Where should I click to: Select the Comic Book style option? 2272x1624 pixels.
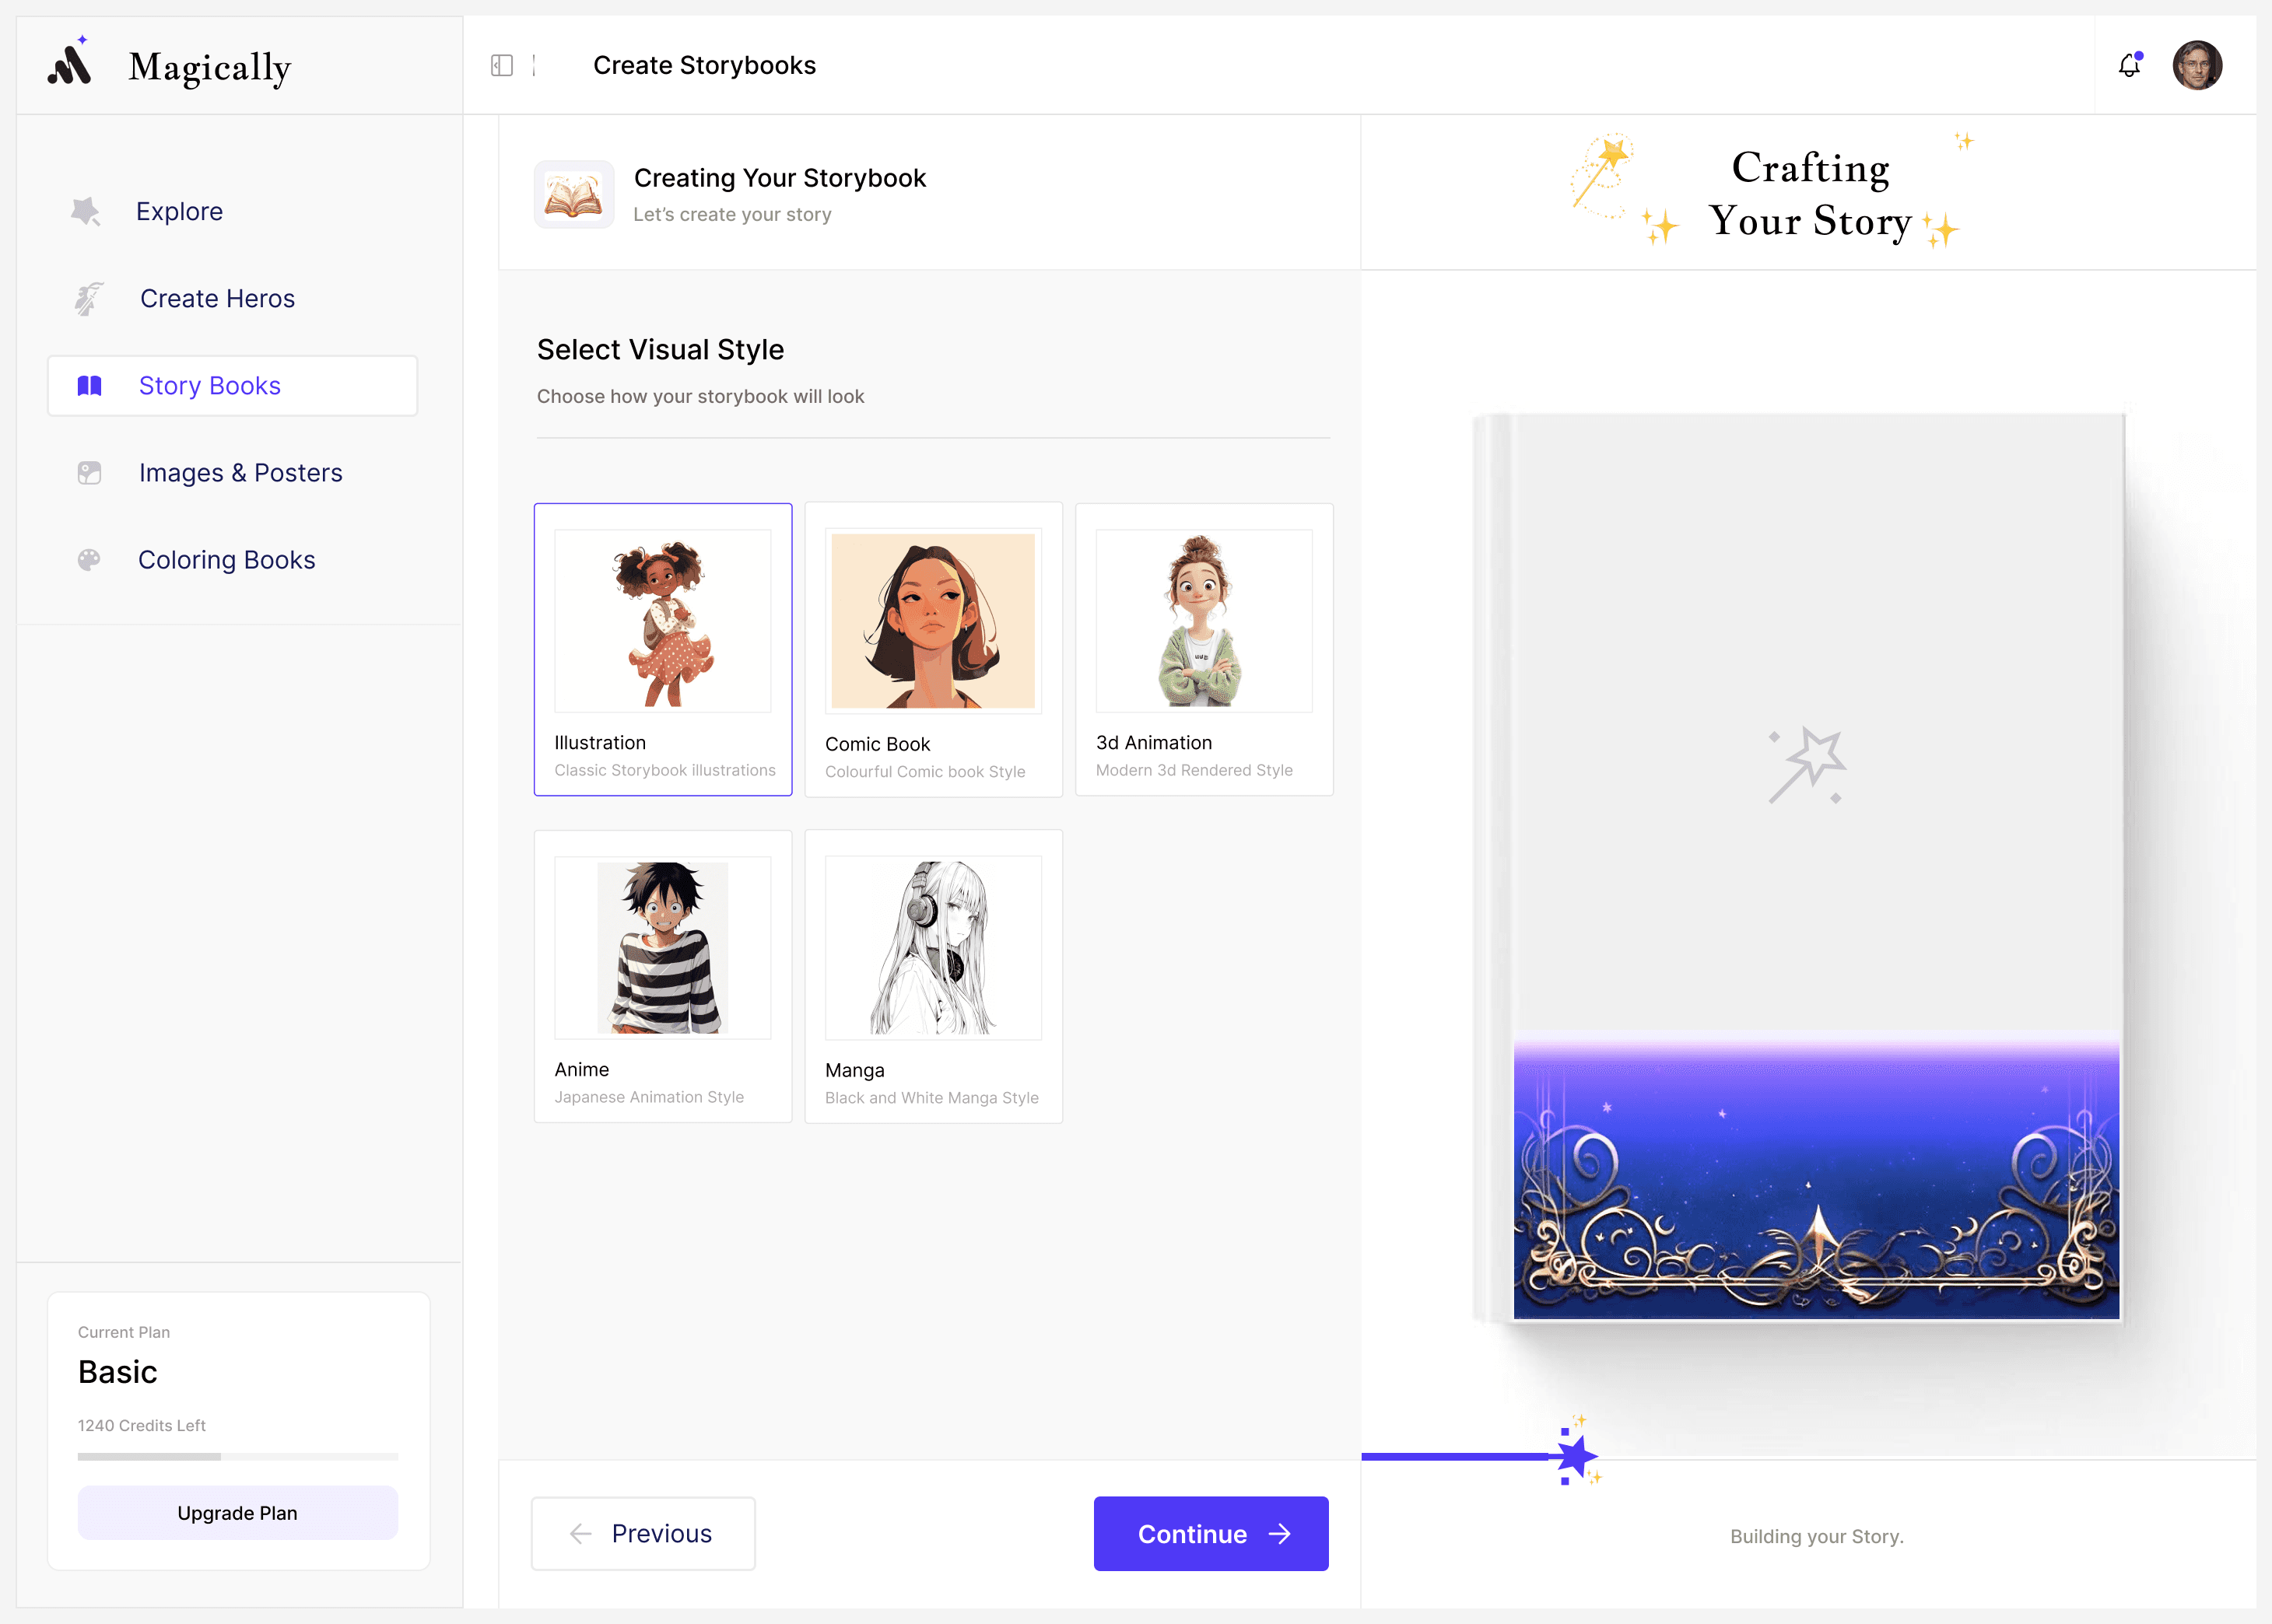[x=932, y=649]
